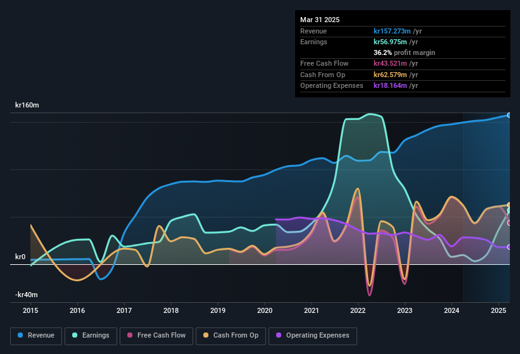Select the 2025 x-axis label

[x=498, y=310]
